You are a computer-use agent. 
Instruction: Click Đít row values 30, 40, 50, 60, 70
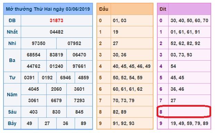(189, 20)
